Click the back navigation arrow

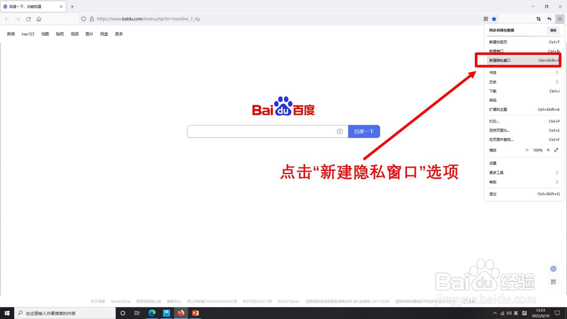click(7, 19)
